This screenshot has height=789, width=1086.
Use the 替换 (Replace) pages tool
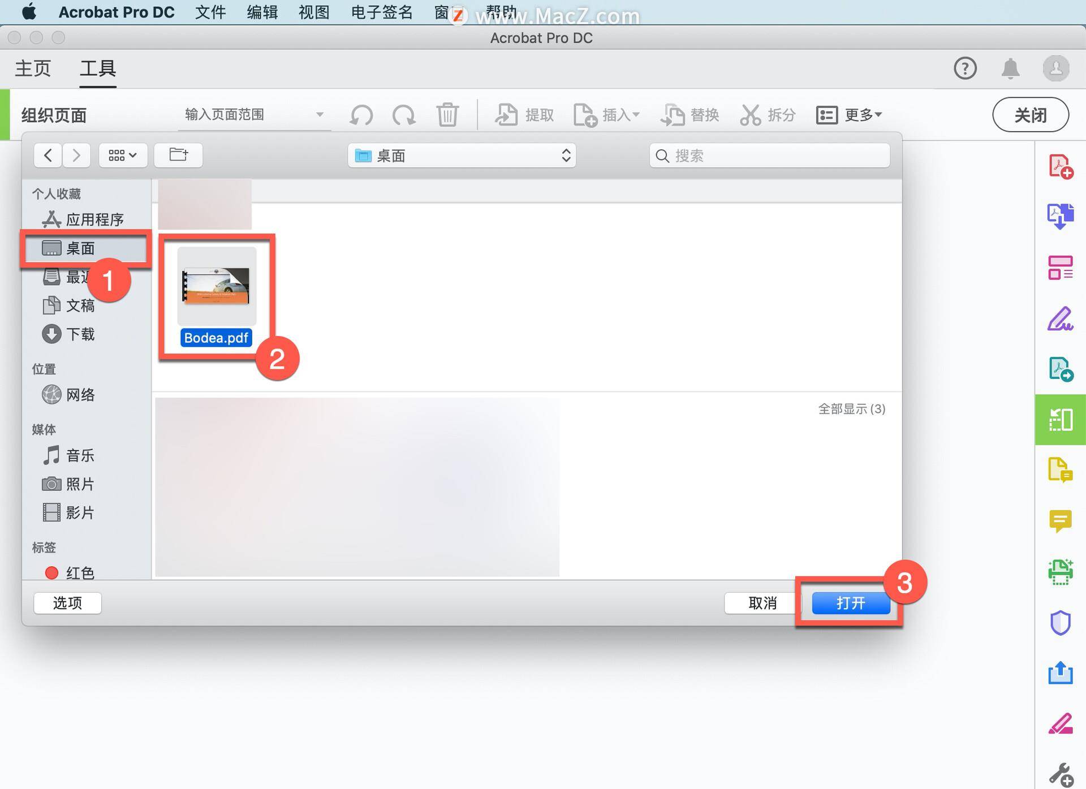click(x=691, y=115)
